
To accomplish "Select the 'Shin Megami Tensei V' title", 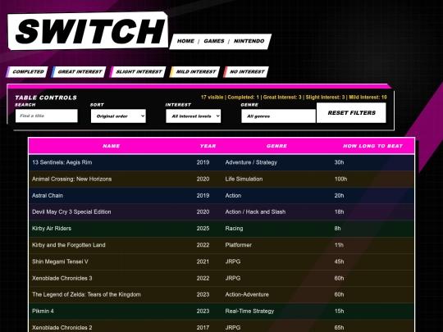I will [x=60, y=262].
